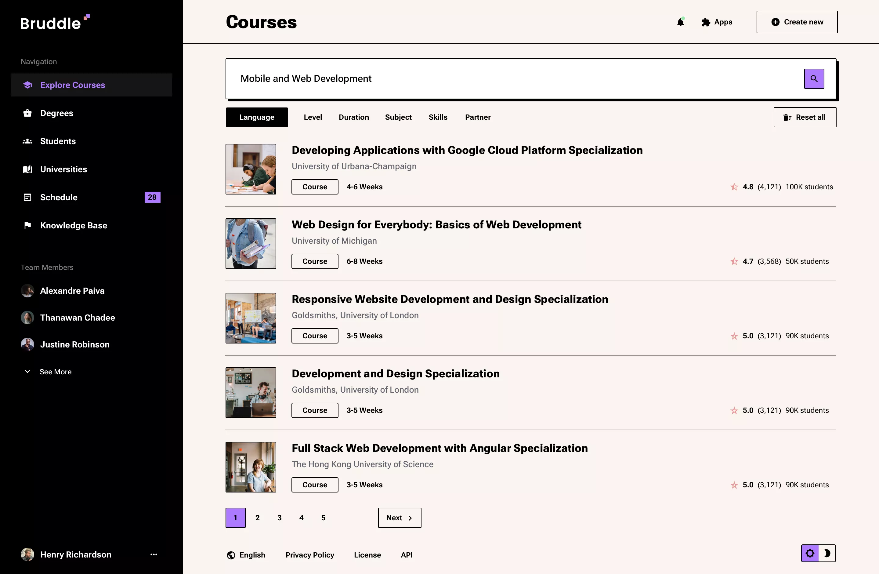
Task: Go to page 3 of results
Action: tap(279, 518)
